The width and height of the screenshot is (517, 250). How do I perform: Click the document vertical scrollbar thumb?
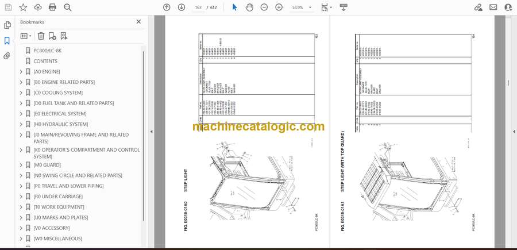click(508, 83)
